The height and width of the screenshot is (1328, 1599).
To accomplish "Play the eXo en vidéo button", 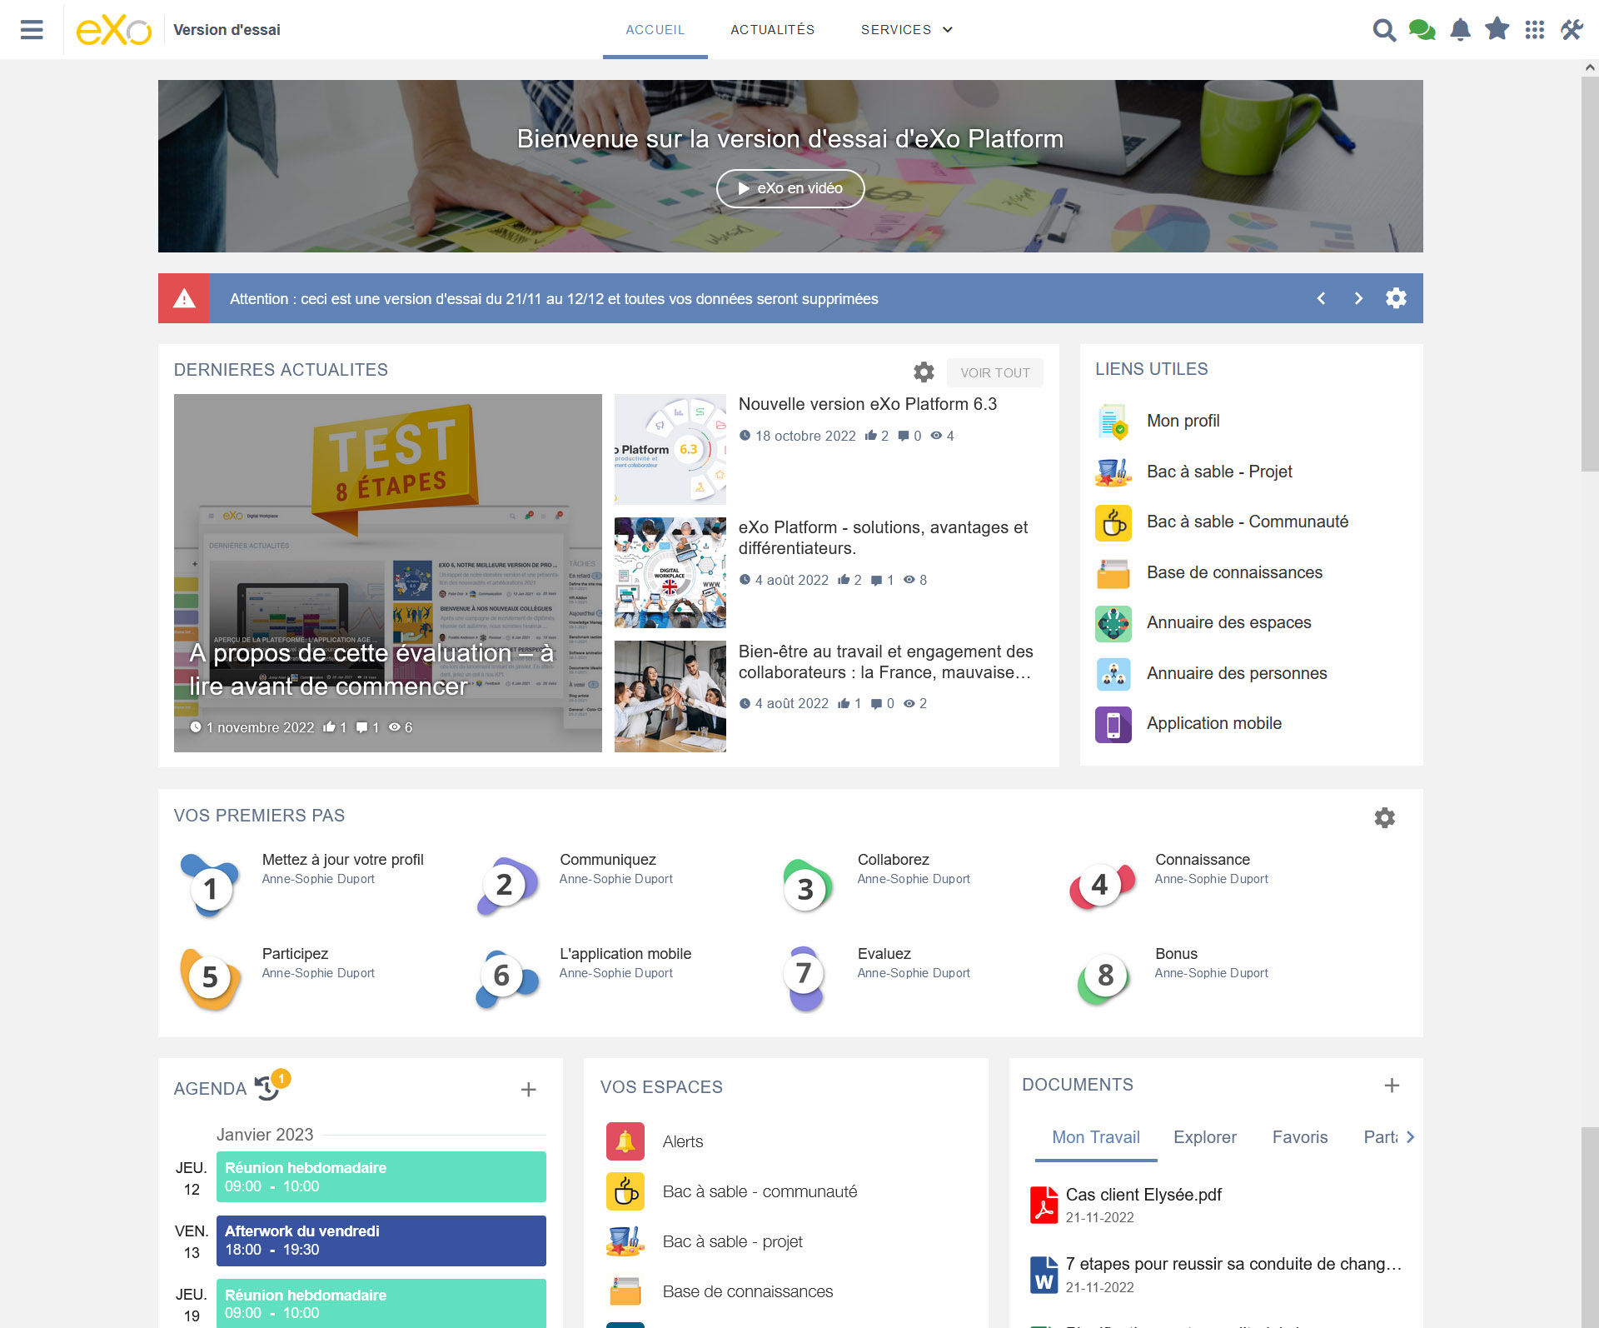I will click(790, 188).
